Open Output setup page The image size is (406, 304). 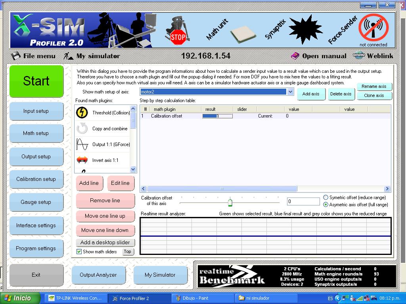click(36, 157)
